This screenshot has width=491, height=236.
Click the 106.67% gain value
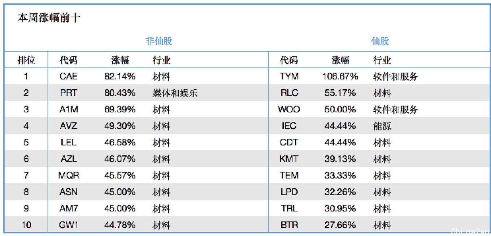click(340, 76)
